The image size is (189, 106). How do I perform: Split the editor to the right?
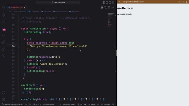[x=109, y=7]
